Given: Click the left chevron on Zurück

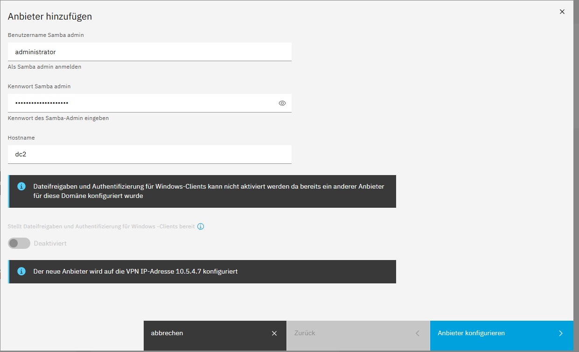Looking at the screenshot, I should (417, 333).
